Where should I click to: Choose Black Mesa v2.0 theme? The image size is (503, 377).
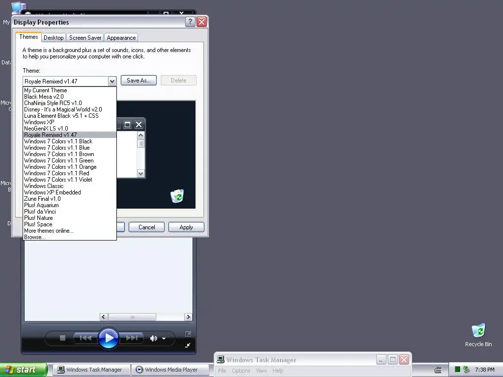tap(70, 97)
